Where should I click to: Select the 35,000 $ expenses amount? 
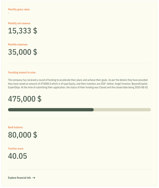(23, 52)
